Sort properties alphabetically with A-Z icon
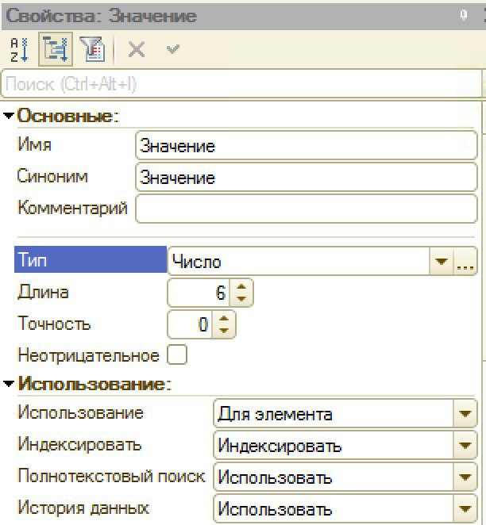The image size is (486, 525). (19, 49)
